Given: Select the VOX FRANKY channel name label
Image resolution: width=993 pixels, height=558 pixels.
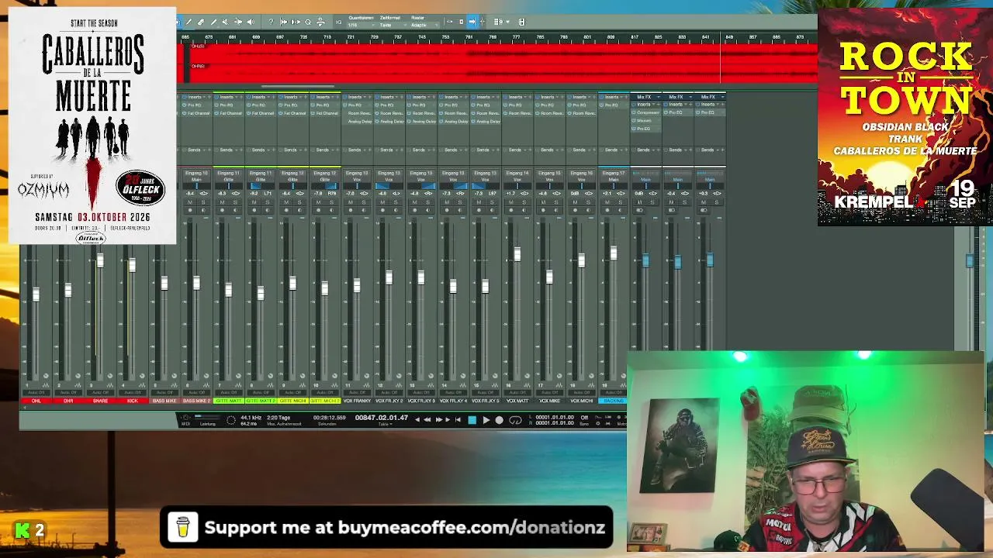Looking at the screenshot, I should point(357,401).
